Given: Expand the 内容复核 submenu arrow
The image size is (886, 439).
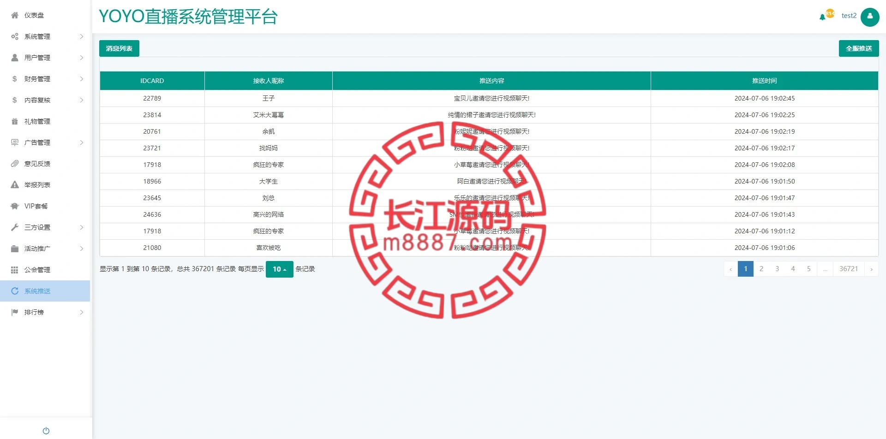Looking at the screenshot, I should tap(82, 100).
